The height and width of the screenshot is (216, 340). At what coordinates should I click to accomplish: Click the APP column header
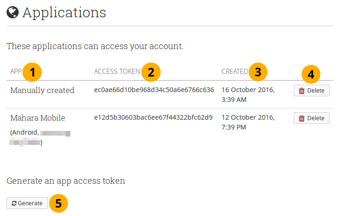(16, 72)
